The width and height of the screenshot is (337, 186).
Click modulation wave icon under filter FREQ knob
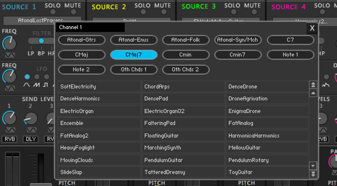[10, 55]
